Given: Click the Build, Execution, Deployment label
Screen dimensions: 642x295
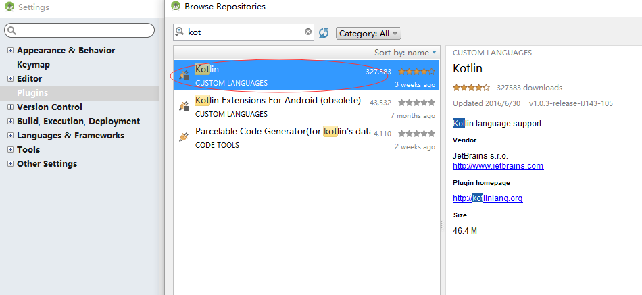Looking at the screenshot, I should (x=78, y=121).
